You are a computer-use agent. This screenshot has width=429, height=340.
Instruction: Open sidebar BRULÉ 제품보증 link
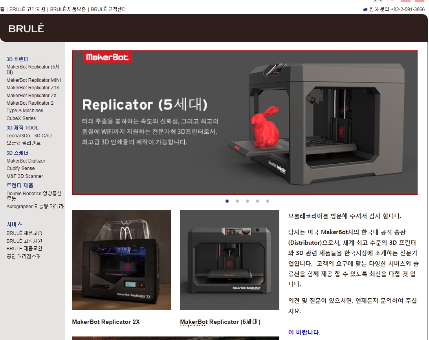coord(24,233)
